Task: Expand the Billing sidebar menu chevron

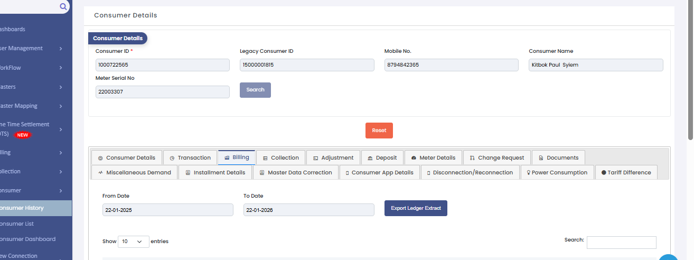Action: tap(61, 153)
